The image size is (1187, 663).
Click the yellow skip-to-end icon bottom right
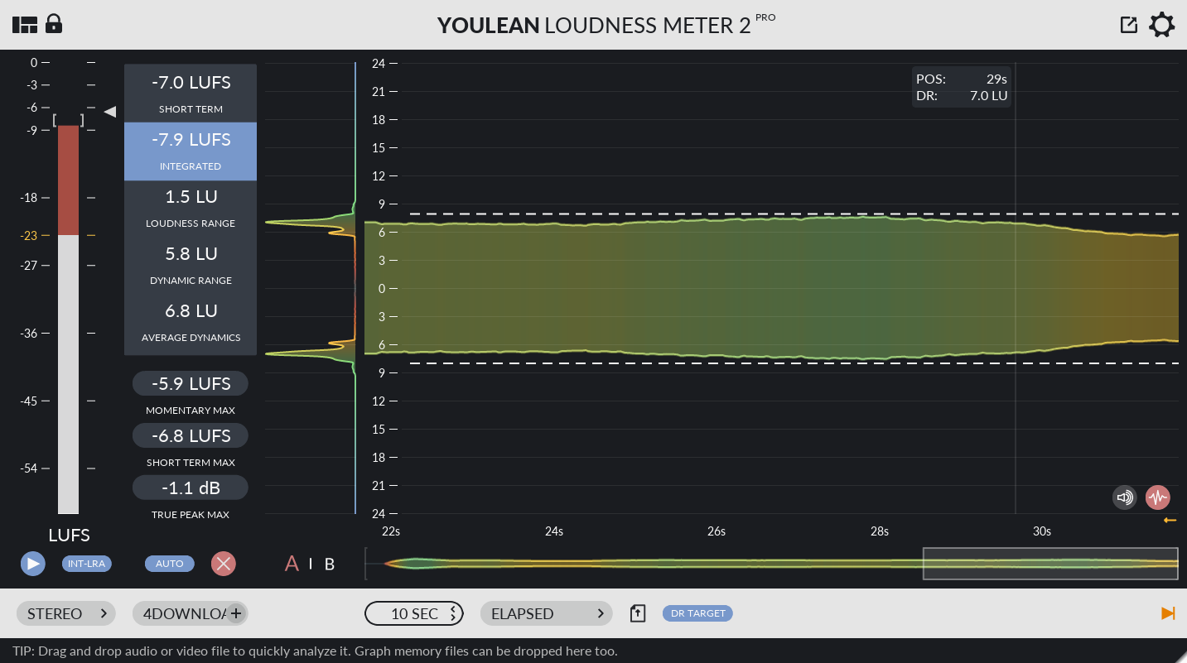[x=1168, y=613]
